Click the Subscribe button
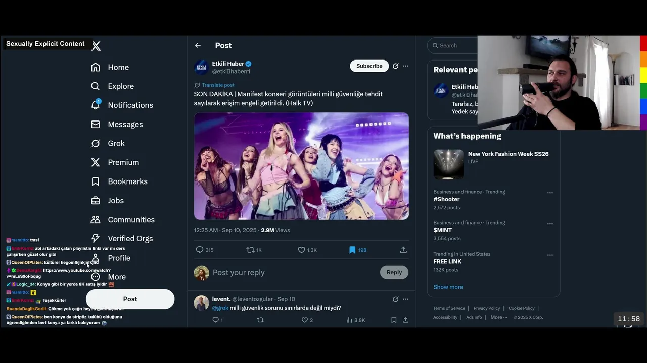647x363 pixels. [x=369, y=66]
